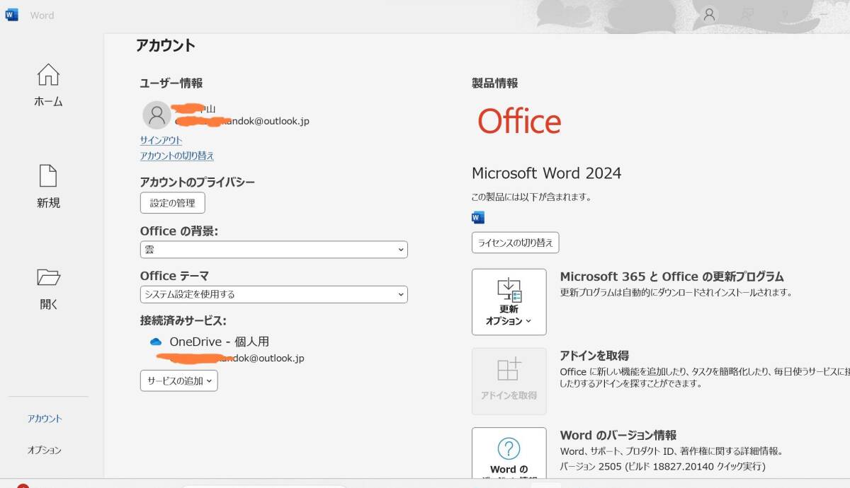Viewport: 850px width, 488px height.
Task: Click the small Word product icon
Action: [x=478, y=217]
